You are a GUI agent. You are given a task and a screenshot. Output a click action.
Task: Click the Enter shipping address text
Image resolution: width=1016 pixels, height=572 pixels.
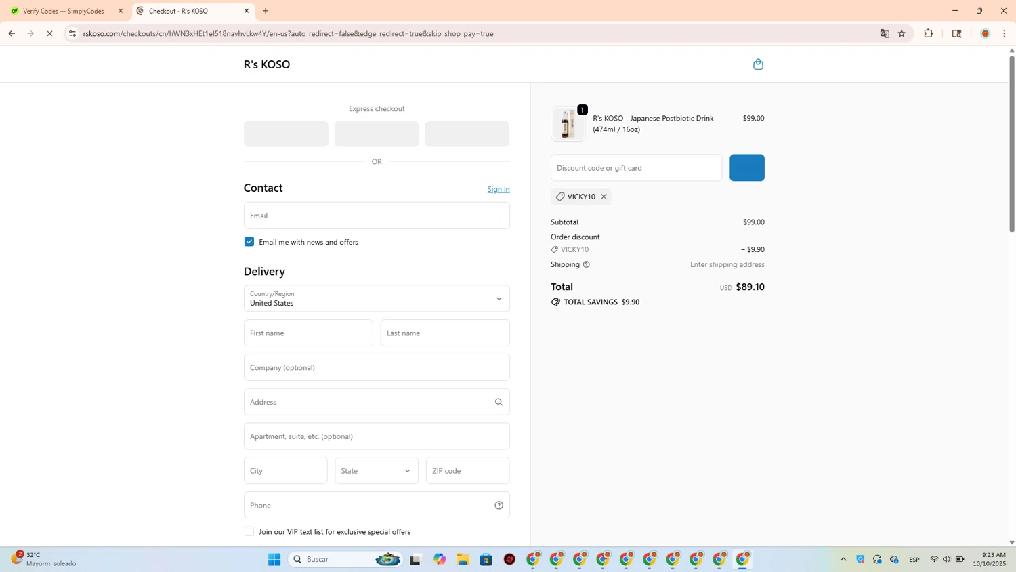click(727, 264)
